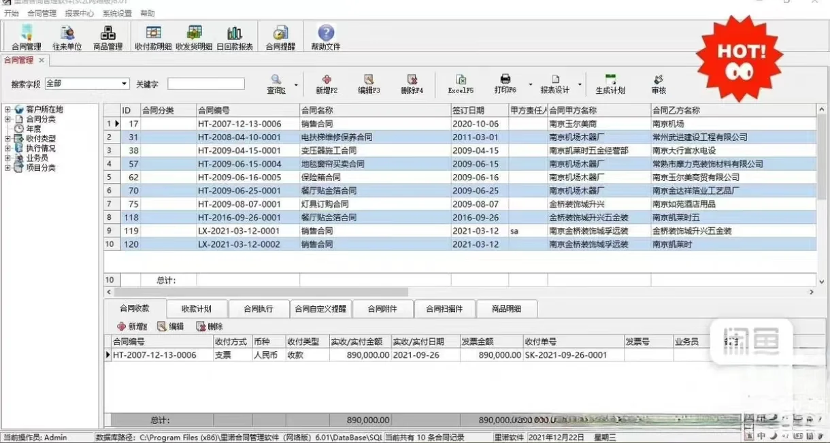The image size is (830, 443).
Task: Open the 收付款明细 payment details icon
Action: [153, 36]
